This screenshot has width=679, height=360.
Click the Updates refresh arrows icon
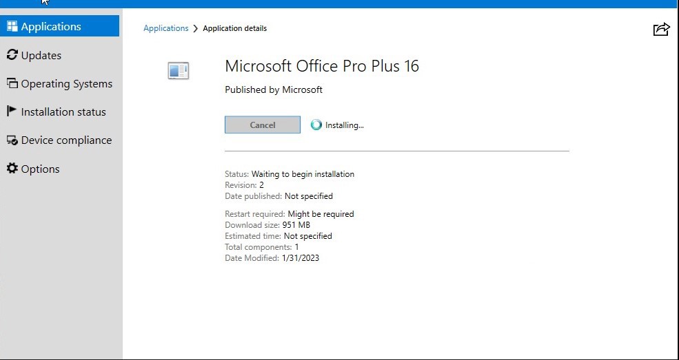12,55
